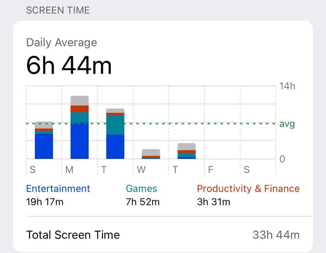
Task: Tap the orange Productivity segment in Monday's bar
Action: pyautogui.click(x=80, y=109)
